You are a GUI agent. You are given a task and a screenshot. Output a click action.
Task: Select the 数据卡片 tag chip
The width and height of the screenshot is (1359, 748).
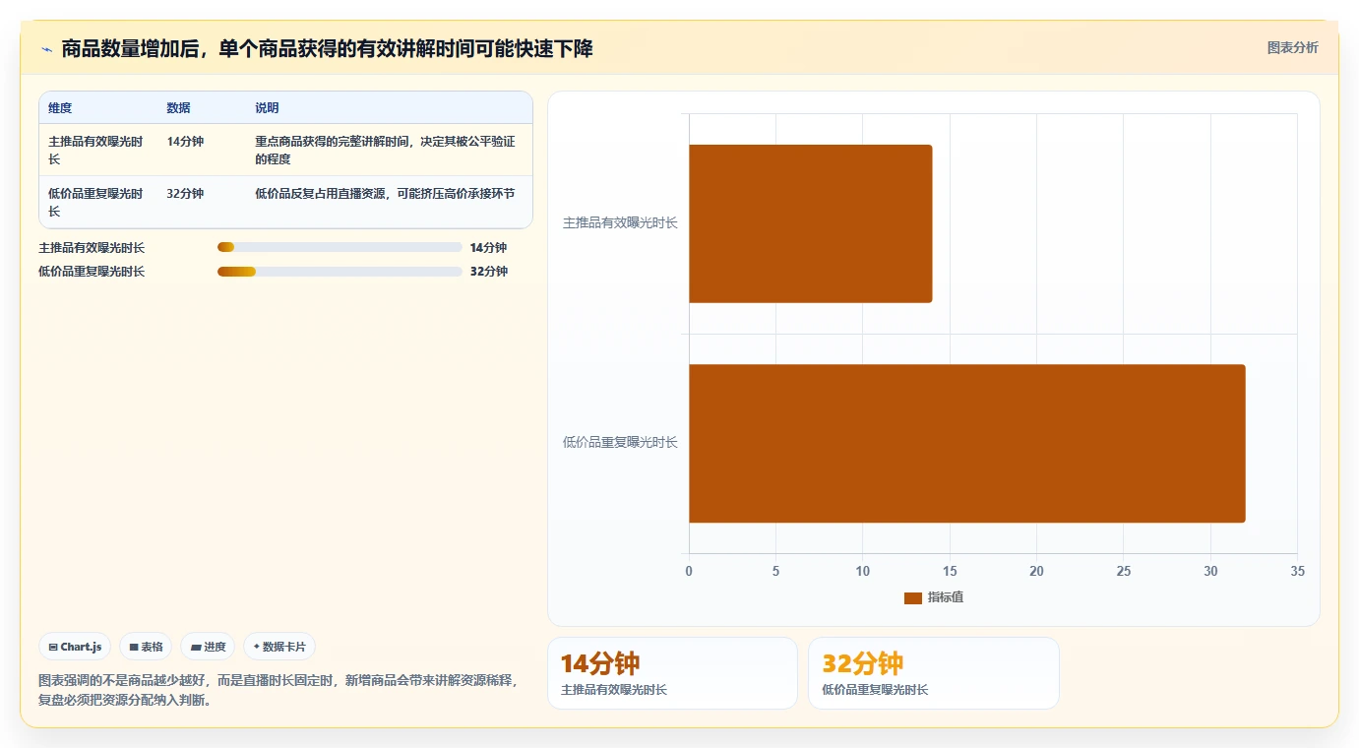(279, 647)
